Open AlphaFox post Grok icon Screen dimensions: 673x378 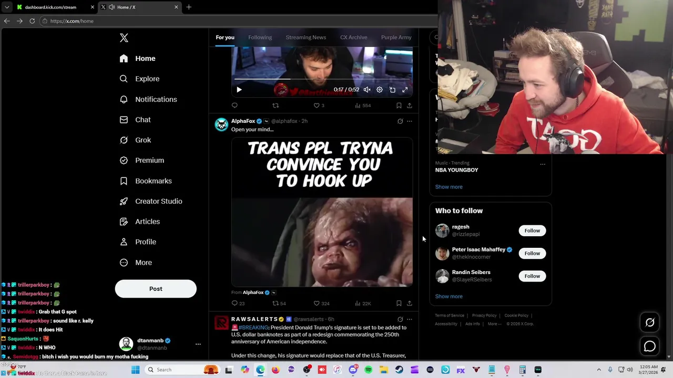click(400, 121)
